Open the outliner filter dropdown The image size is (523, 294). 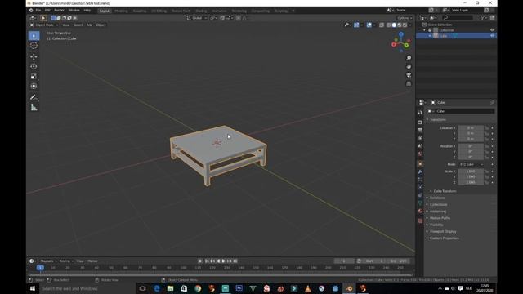coord(483,18)
